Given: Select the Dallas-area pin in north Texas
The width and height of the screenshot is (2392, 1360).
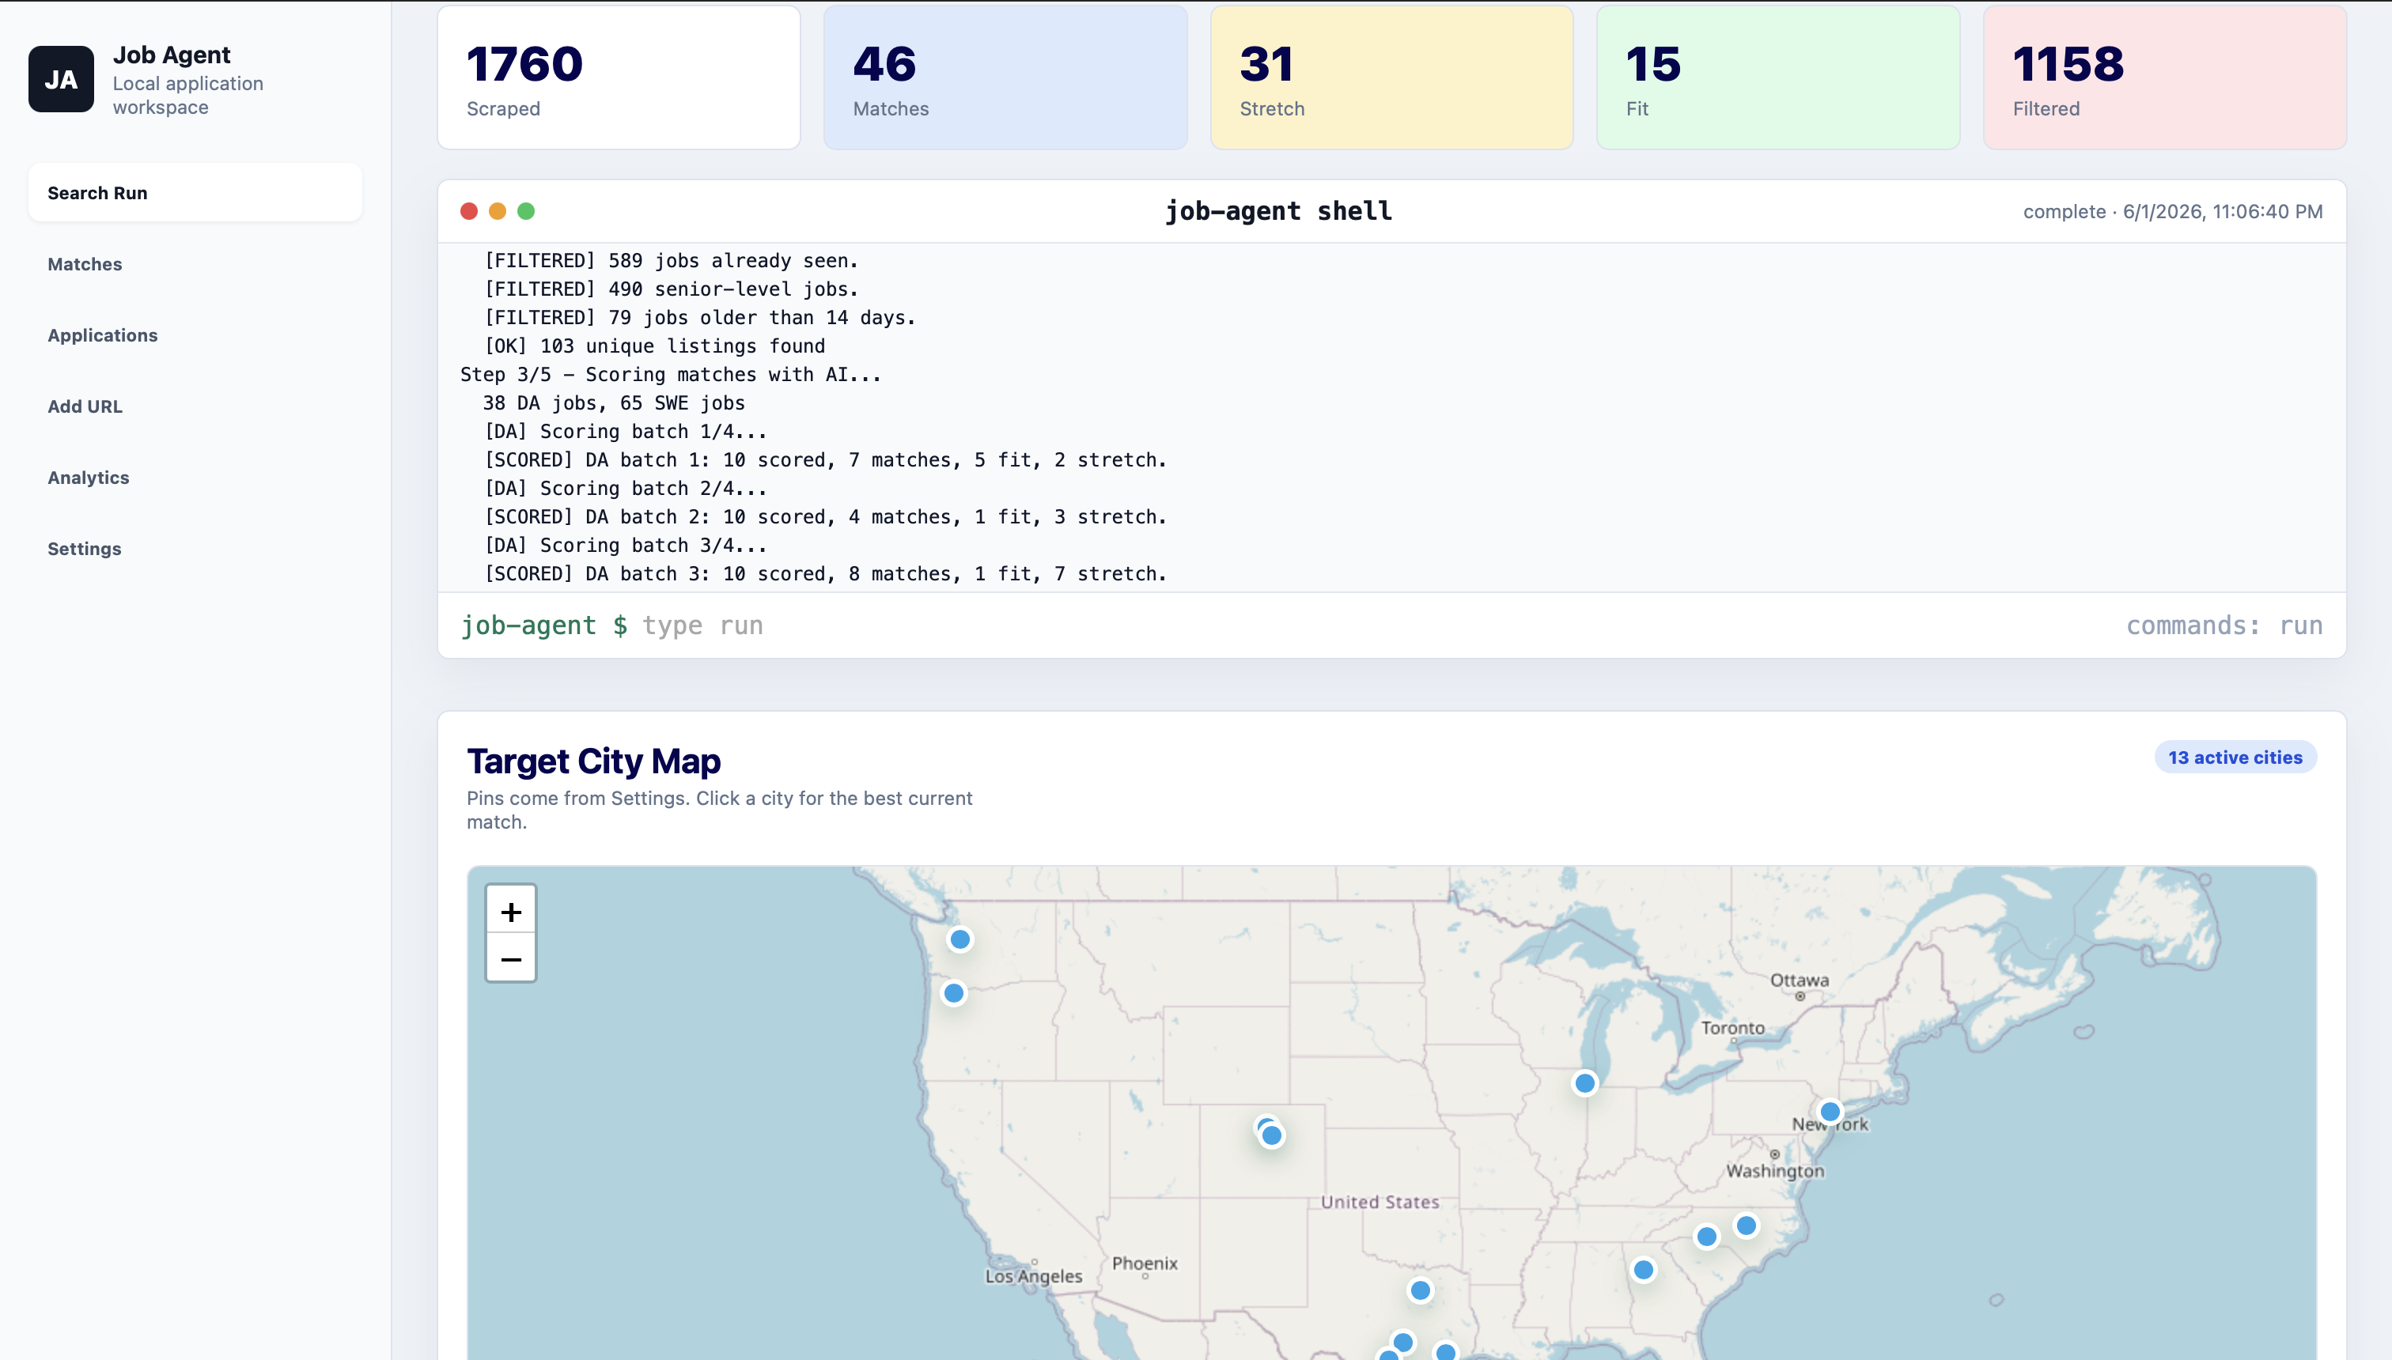Looking at the screenshot, I should pos(1421,1291).
